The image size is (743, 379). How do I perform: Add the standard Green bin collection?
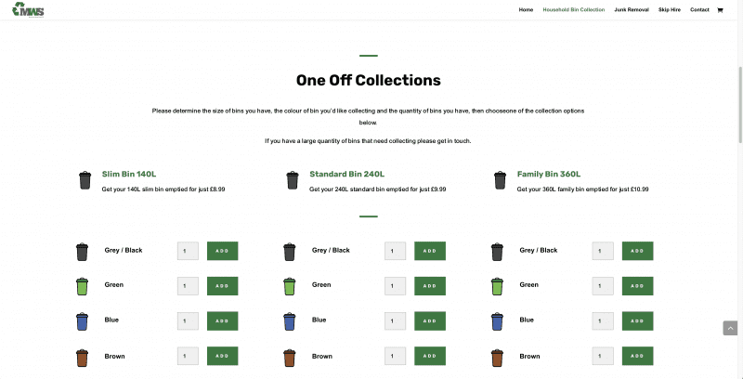click(429, 286)
